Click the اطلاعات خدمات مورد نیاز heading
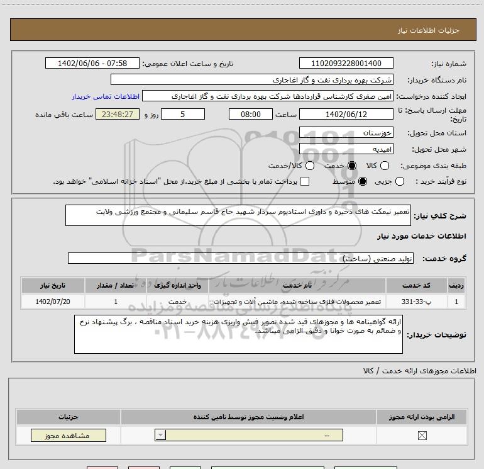This screenshot has width=484, height=469. pyautogui.click(x=421, y=236)
